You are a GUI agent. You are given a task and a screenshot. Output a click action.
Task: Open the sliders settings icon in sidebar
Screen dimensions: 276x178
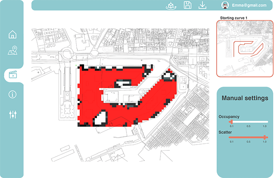point(13,115)
